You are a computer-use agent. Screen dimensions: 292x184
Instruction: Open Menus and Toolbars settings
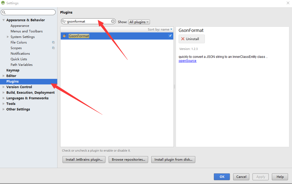pos(27,31)
